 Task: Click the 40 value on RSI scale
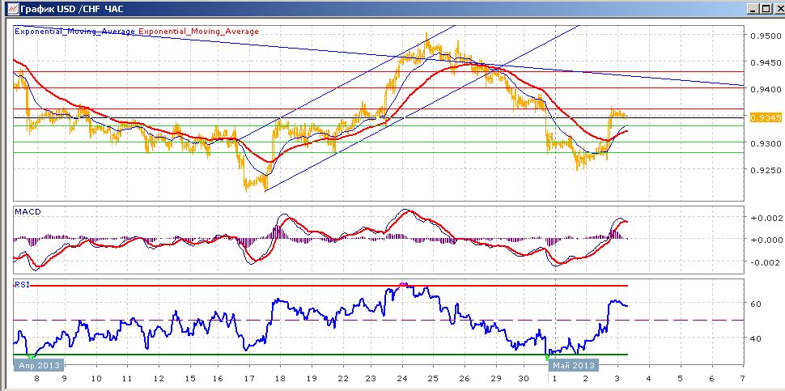pyautogui.click(x=756, y=339)
